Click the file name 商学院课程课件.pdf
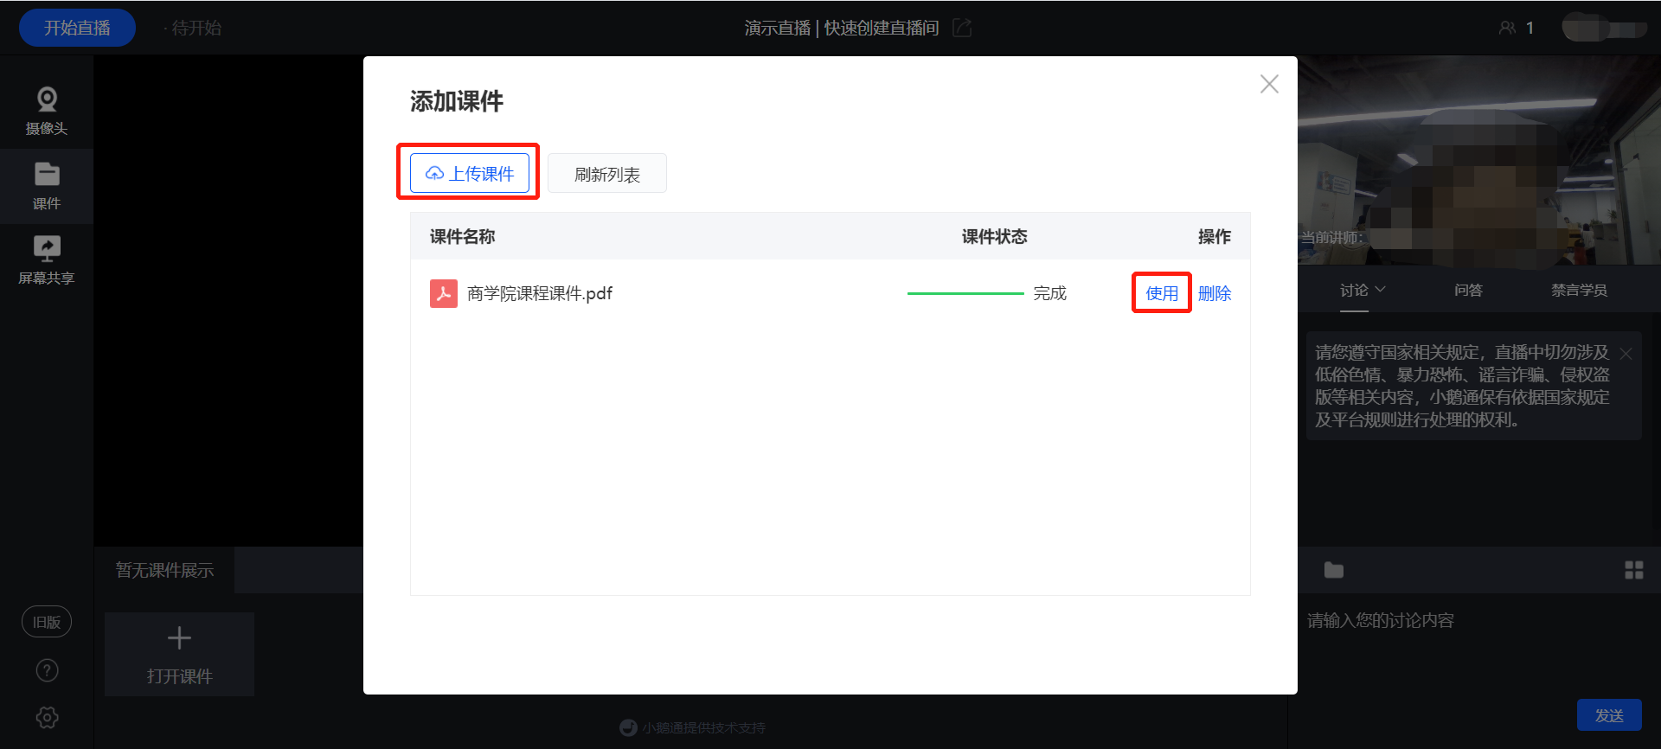Screen dimensions: 1661x749 [x=540, y=293]
